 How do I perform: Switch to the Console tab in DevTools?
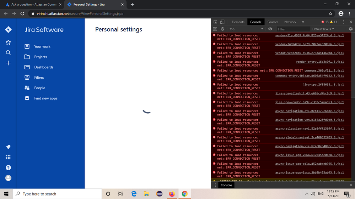[256, 22]
